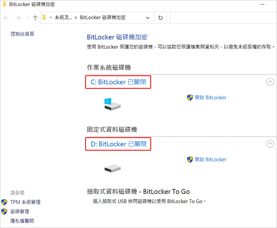Viewport: 277px width, 228px height.
Task: Click shield icon beside C: 開啟 BitLocker
Action: tap(190, 97)
